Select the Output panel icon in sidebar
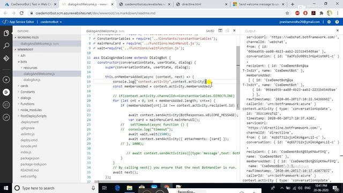This screenshot has width=343, height=193. (x=6, y=92)
